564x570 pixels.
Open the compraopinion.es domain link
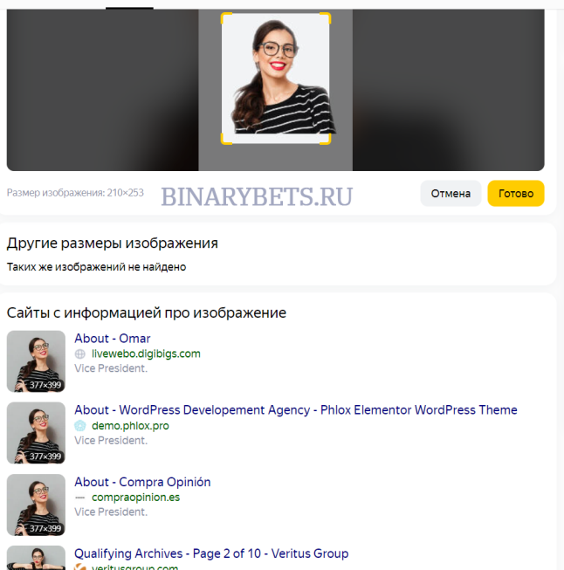pos(135,498)
